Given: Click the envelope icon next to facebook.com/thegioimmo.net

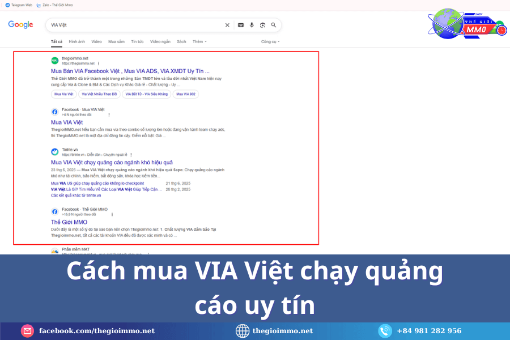Looking at the screenshot, I should (27, 331).
